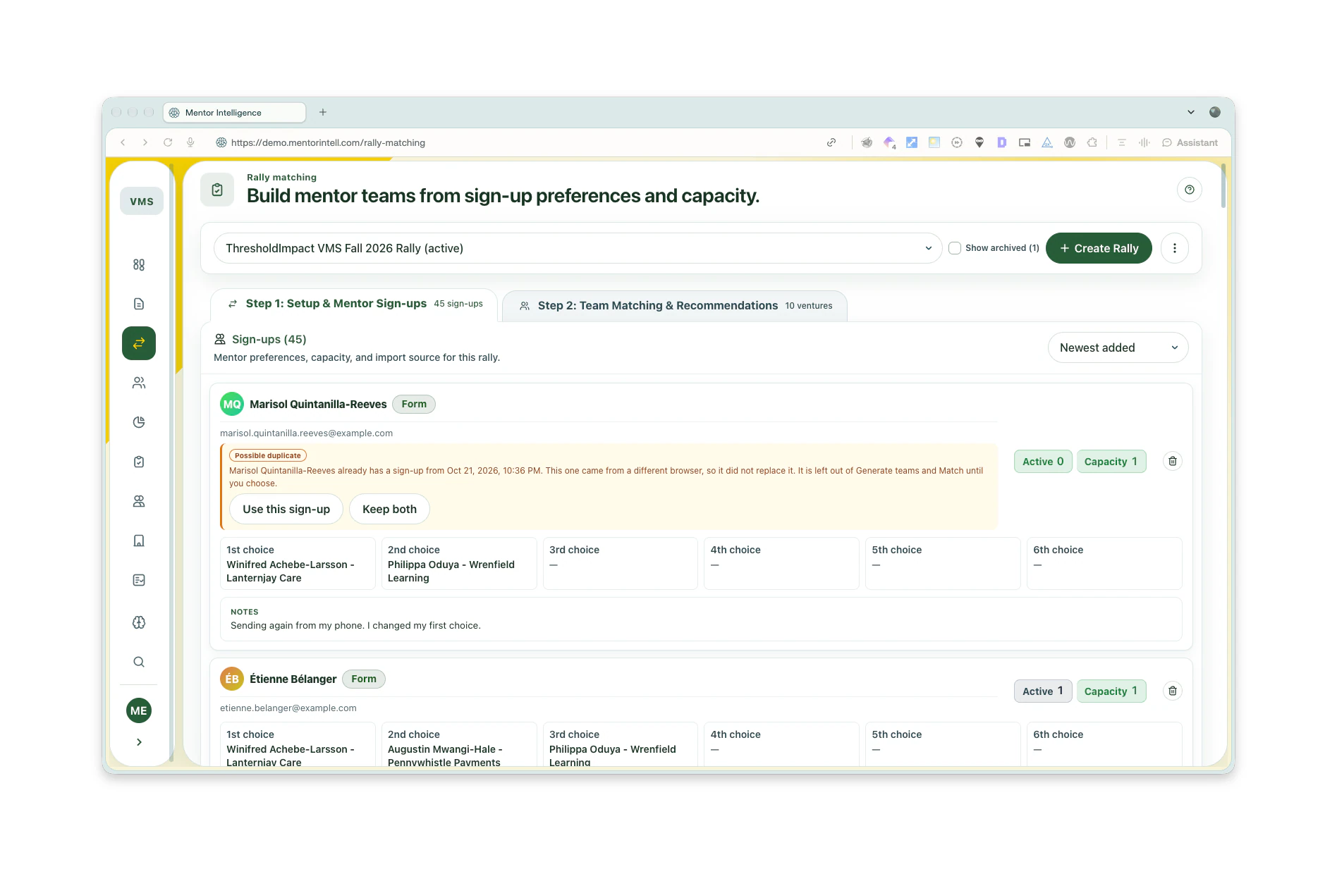The image size is (1337, 881).
Task: Click the page vertical scrollbar
Action: (x=1223, y=187)
